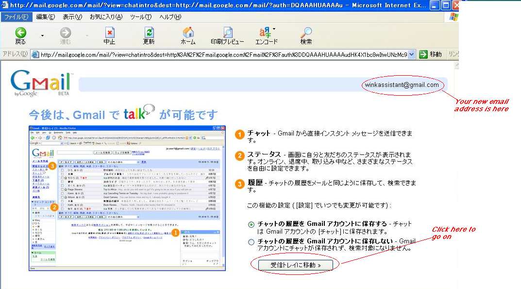Click the 受信トレイに移動 button
This screenshot has height=289, width=521.
point(296,265)
